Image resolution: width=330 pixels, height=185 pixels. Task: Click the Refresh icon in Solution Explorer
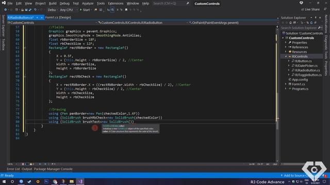click(x=311, y=23)
